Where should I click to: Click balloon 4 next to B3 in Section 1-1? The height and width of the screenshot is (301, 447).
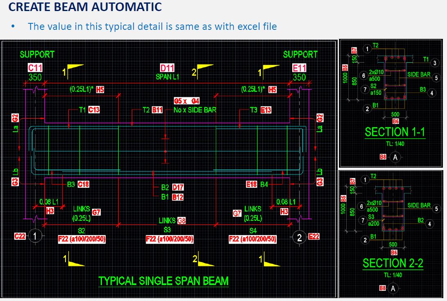click(431, 93)
